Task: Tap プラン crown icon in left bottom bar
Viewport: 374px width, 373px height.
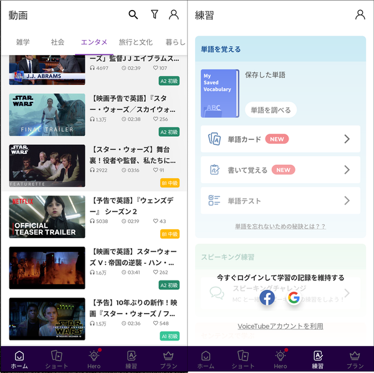Action: 168,356
